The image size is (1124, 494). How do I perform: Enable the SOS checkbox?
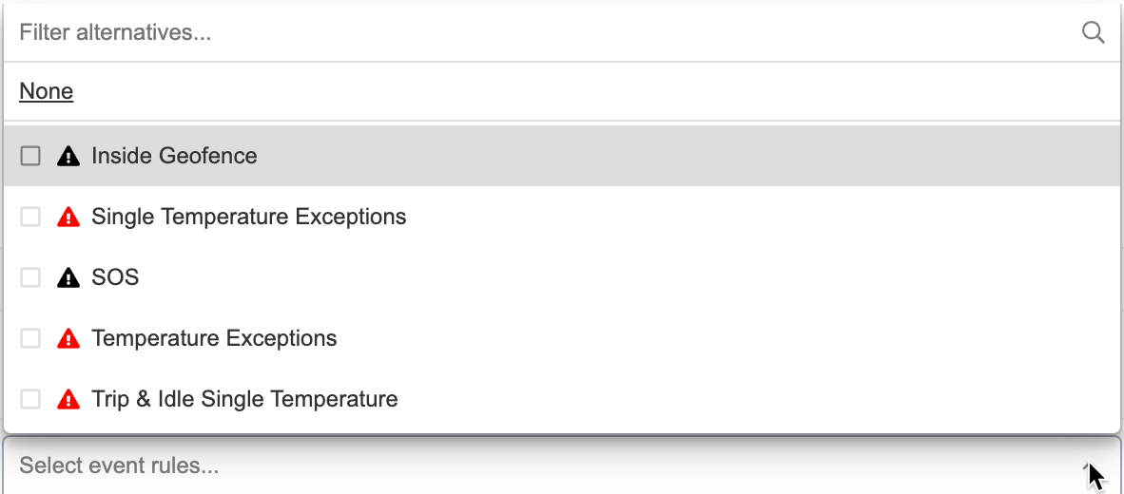(x=30, y=277)
